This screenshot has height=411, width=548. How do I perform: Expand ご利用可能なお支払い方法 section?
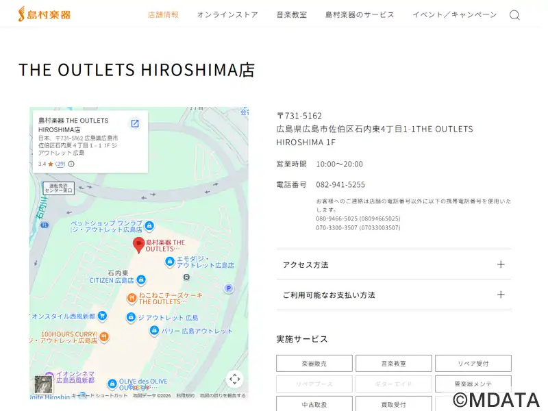[394, 295]
